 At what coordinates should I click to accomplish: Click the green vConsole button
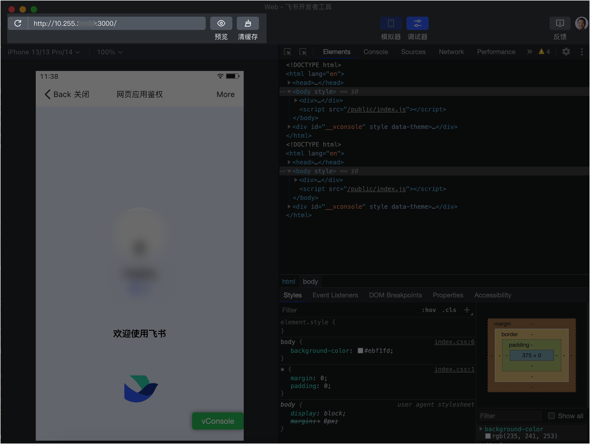click(218, 421)
